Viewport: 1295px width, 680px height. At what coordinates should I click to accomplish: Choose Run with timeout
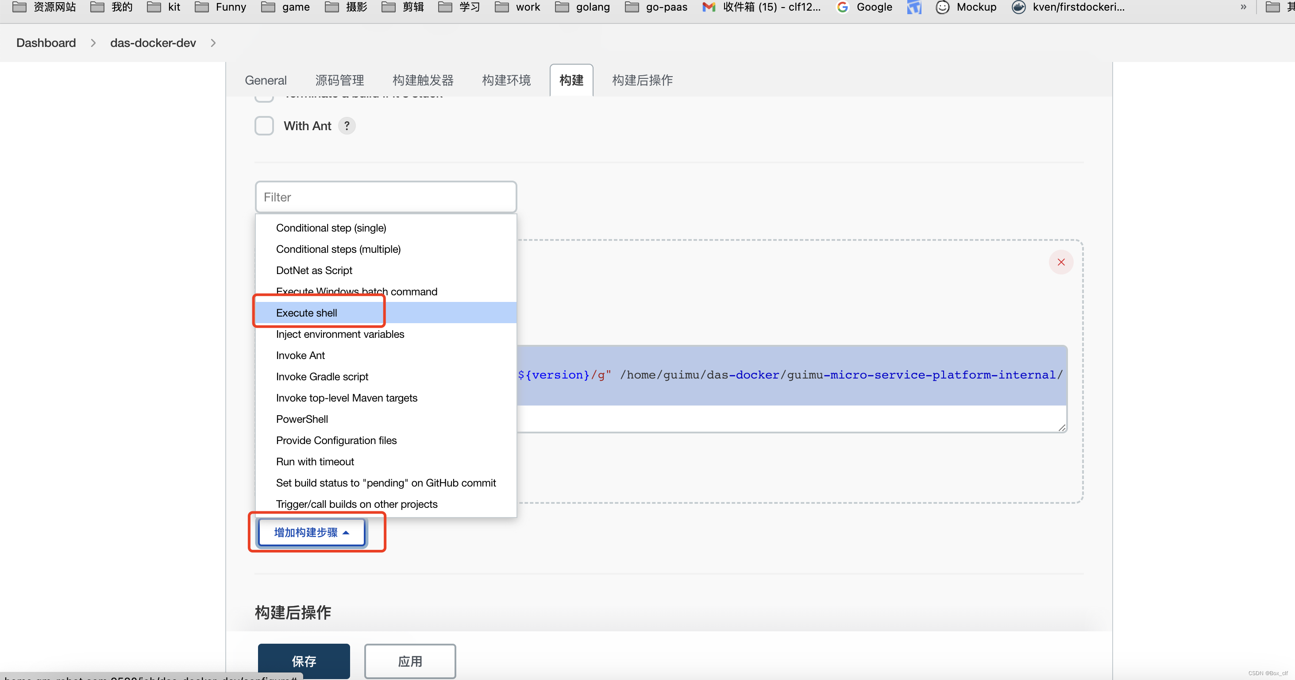(385, 462)
